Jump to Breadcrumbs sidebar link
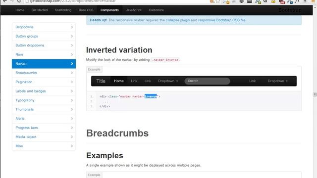 (44, 73)
